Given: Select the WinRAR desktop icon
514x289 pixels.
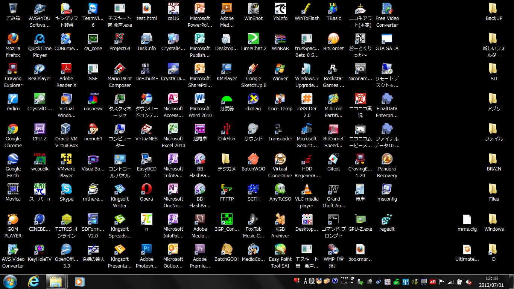Looking at the screenshot, I should pos(280,42).
